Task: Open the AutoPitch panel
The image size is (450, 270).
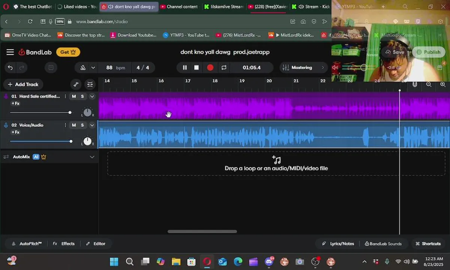Action: [27, 244]
